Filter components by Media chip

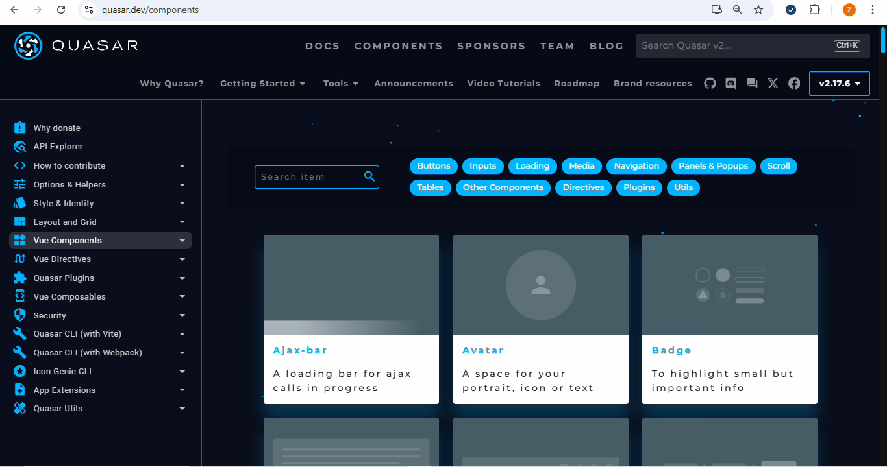[x=582, y=166]
